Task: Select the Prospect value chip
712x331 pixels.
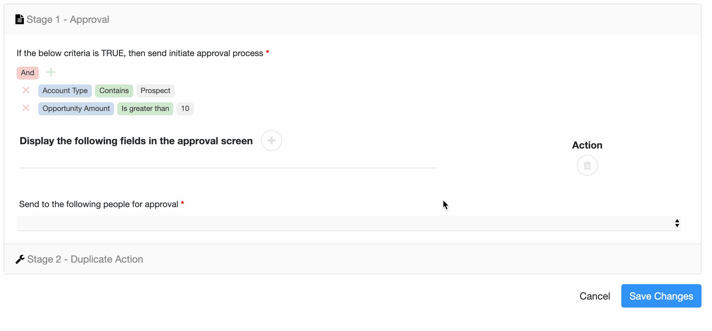Action: [155, 91]
